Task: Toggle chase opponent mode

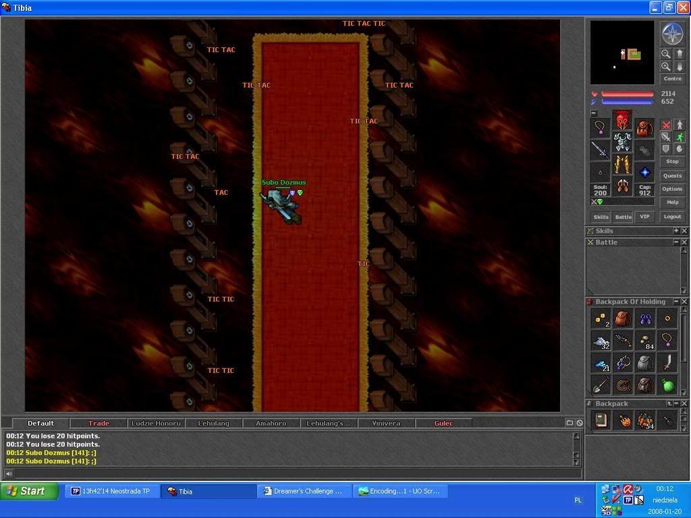Action: point(679,137)
